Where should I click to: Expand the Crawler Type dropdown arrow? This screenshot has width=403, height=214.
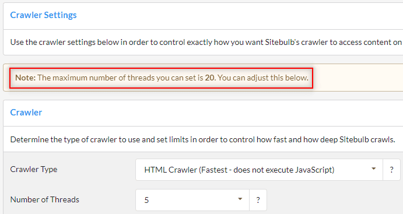[x=373, y=169]
